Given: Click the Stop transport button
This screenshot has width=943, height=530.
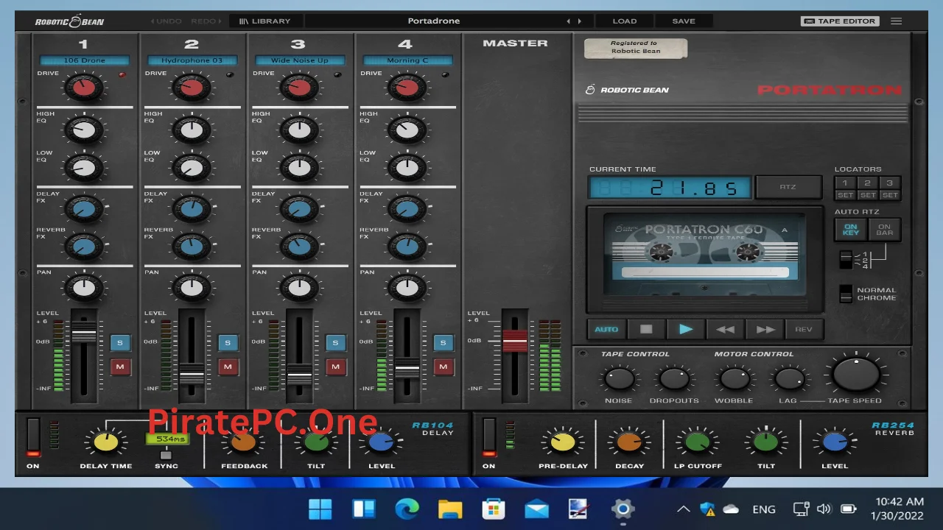Looking at the screenshot, I should pos(646,329).
